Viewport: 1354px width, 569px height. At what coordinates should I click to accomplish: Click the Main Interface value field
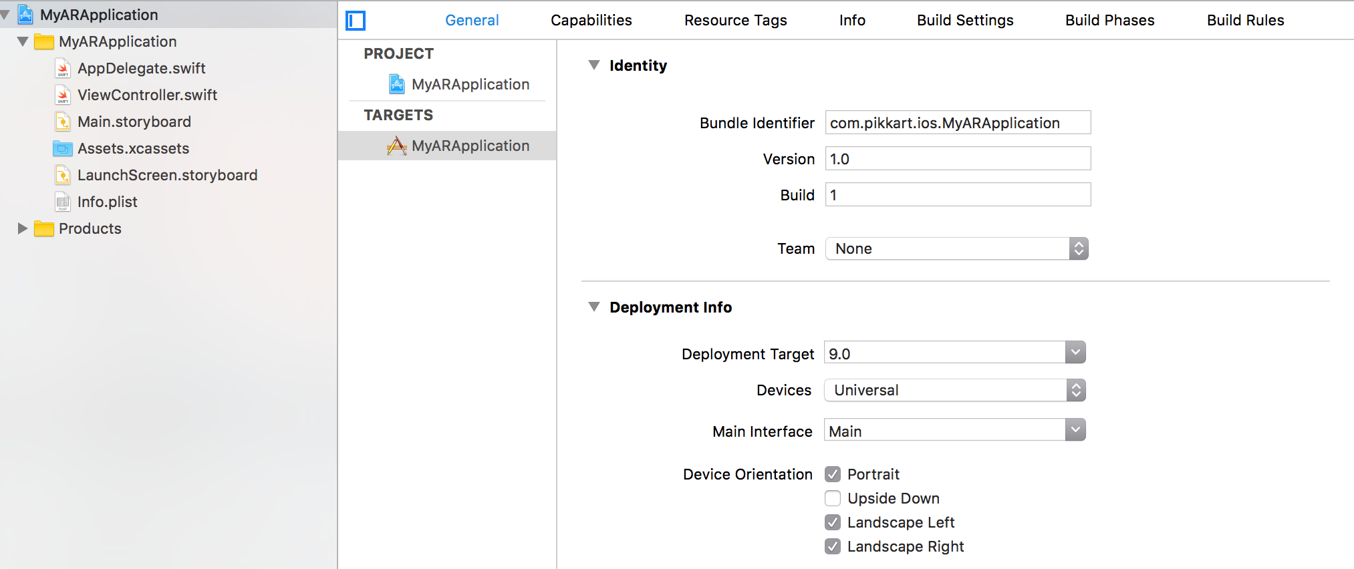point(945,431)
